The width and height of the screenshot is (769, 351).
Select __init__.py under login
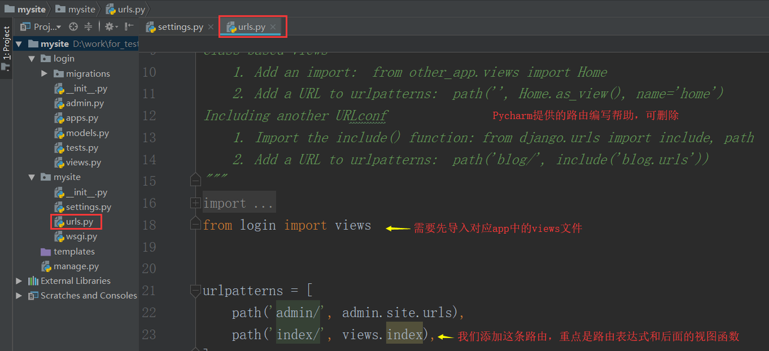87,88
